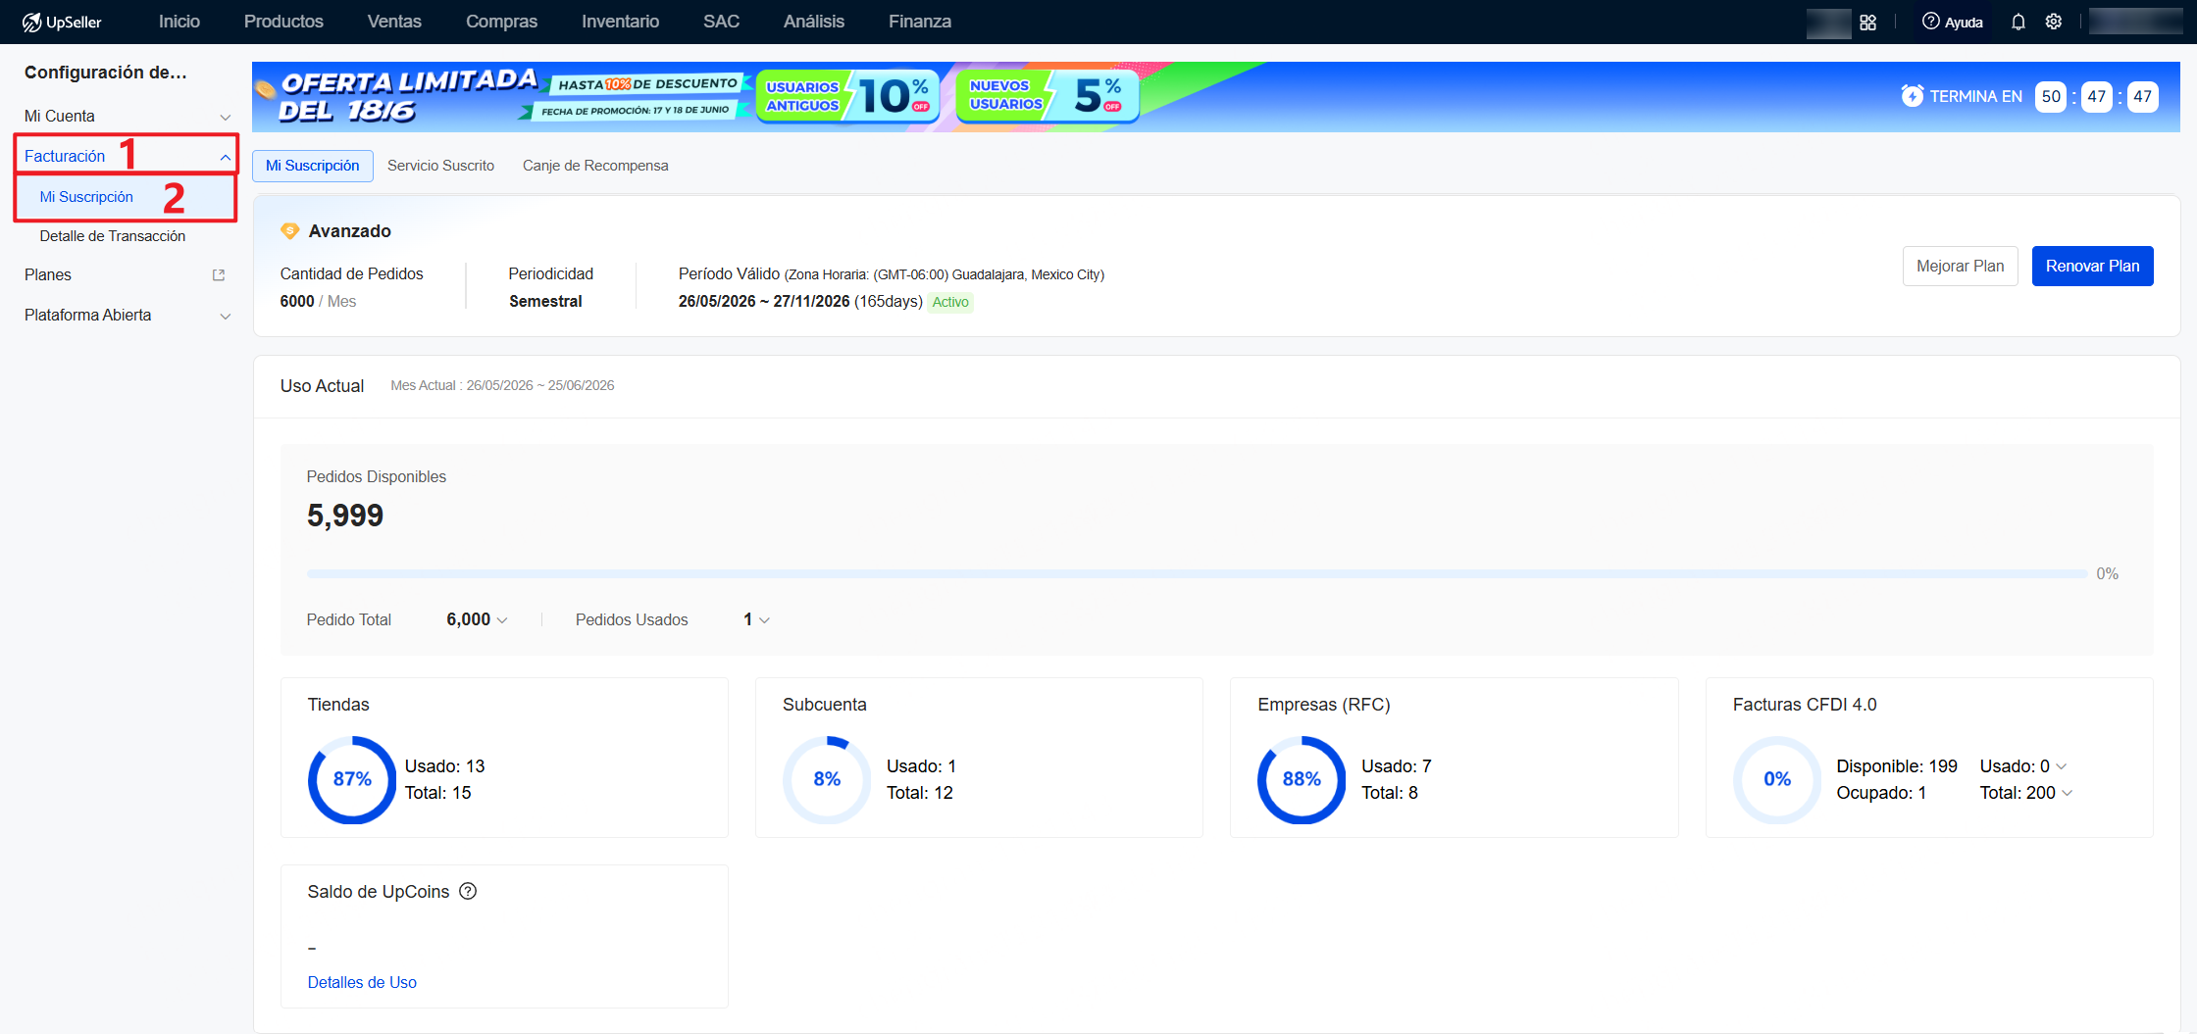Switch to Canje de Recompensa tab
Image resolution: width=2197 pixels, height=1034 pixels.
click(x=595, y=166)
